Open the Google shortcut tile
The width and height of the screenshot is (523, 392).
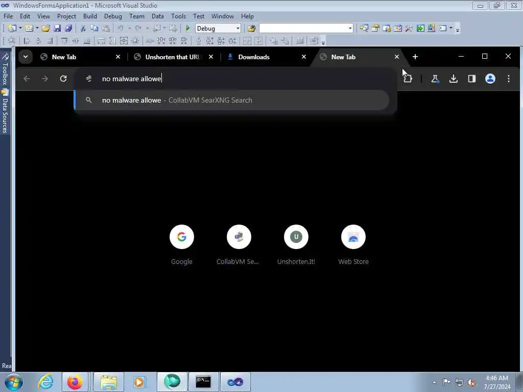click(x=182, y=245)
